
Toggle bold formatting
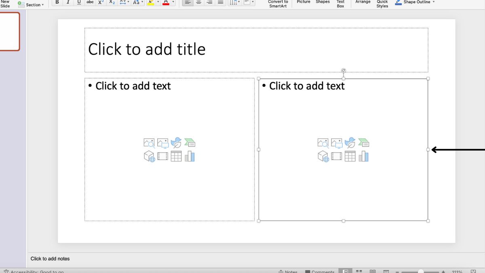[57, 2]
